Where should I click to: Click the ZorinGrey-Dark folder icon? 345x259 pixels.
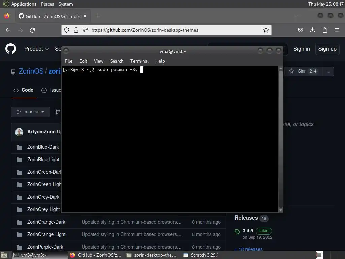click(x=19, y=197)
